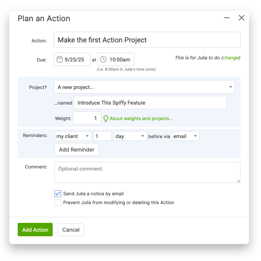Open the 'email' reminder method dropdown
Image resolution: width=261 pixels, height=261 pixels.
coord(185,136)
